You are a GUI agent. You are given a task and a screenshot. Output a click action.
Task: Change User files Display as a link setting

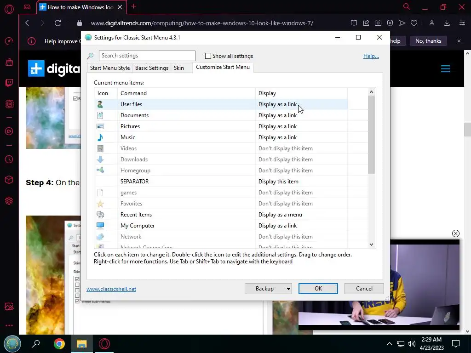277,104
